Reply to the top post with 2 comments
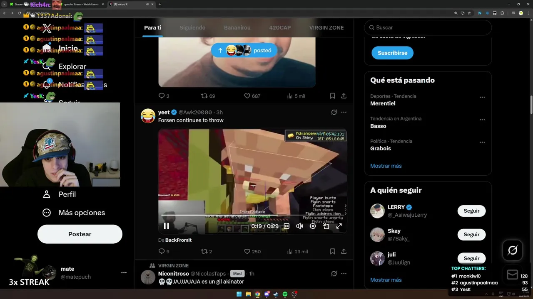 [164, 96]
